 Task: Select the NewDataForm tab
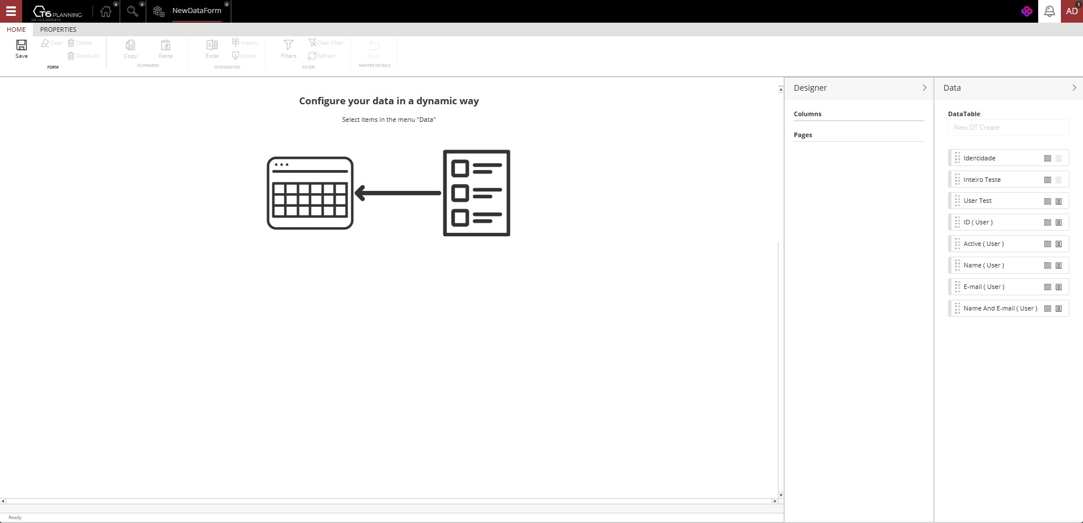tap(196, 11)
